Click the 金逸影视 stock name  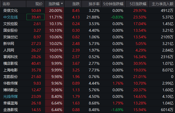click(x=11, y=110)
